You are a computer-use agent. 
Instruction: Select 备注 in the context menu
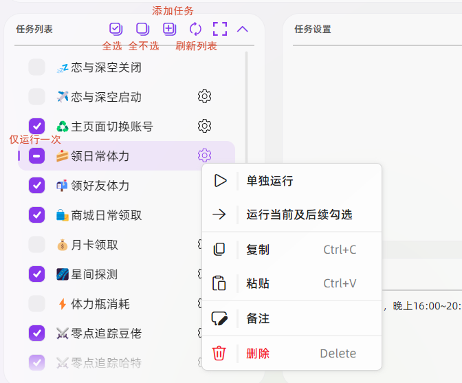point(291,318)
